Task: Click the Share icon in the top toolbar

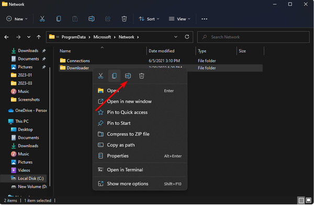Action: point(108,19)
